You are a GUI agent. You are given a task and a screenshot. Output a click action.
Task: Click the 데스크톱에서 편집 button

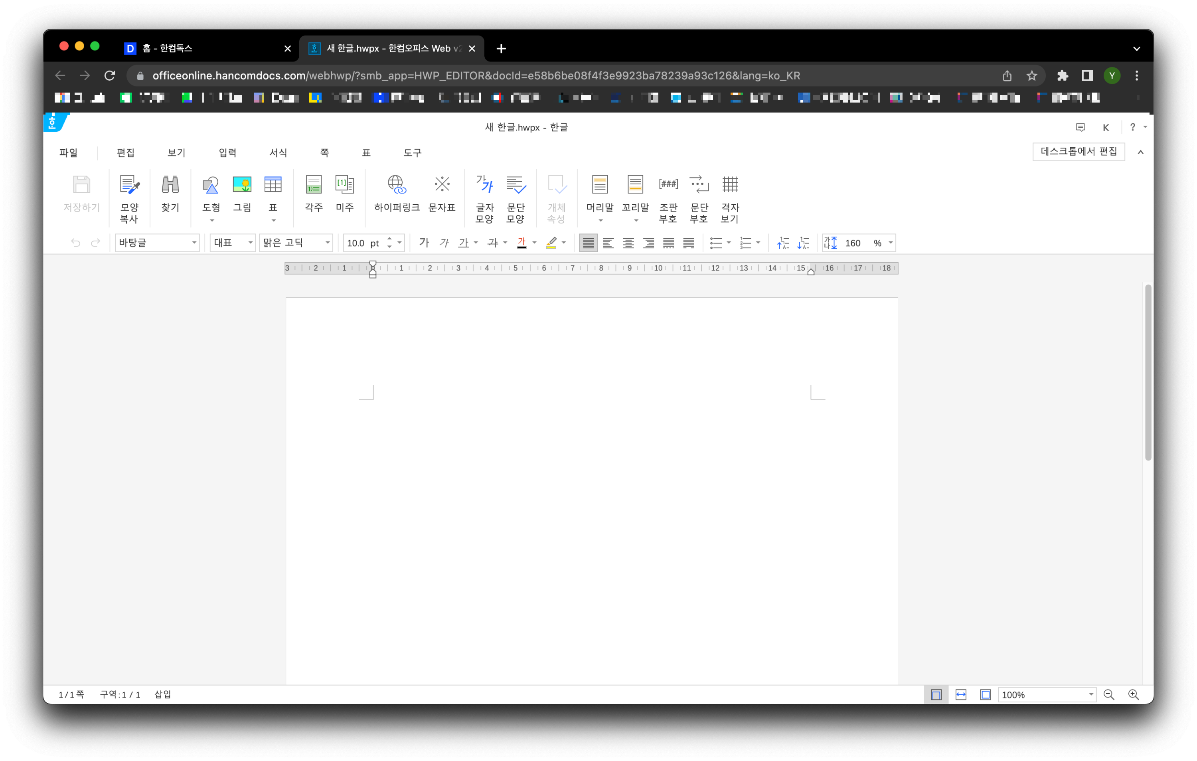click(x=1078, y=152)
